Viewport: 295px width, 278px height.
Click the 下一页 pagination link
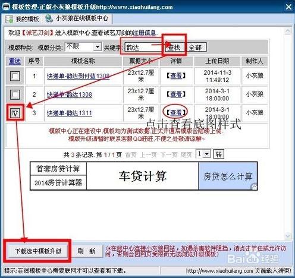pos(168,155)
